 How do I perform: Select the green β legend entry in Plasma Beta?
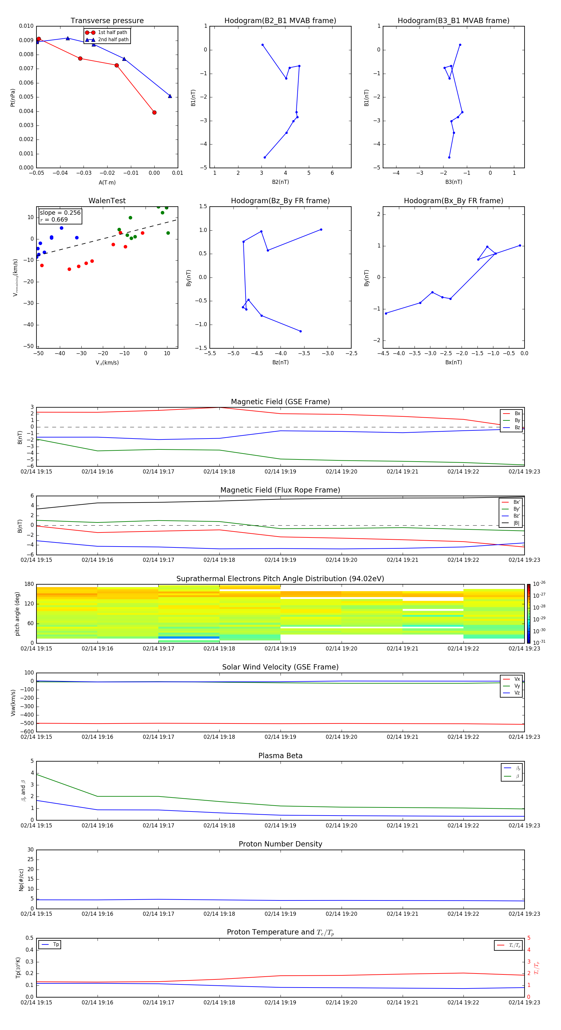tap(512, 776)
